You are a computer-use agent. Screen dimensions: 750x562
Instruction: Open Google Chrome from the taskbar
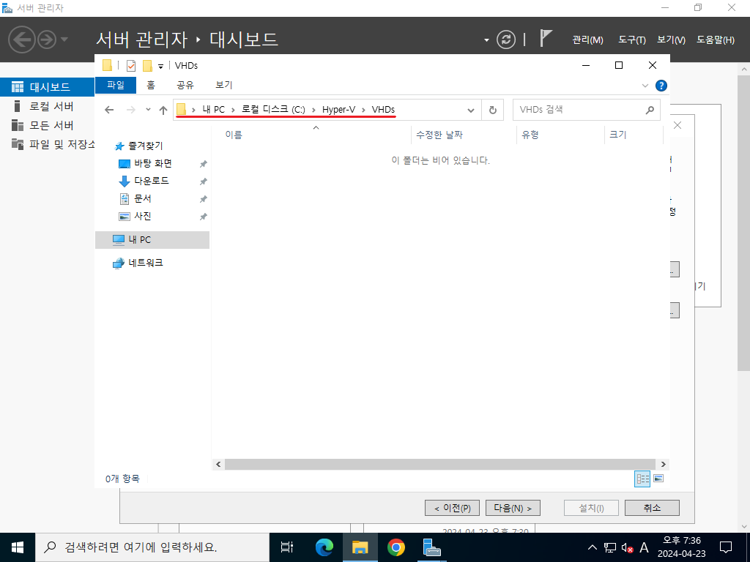pos(396,547)
